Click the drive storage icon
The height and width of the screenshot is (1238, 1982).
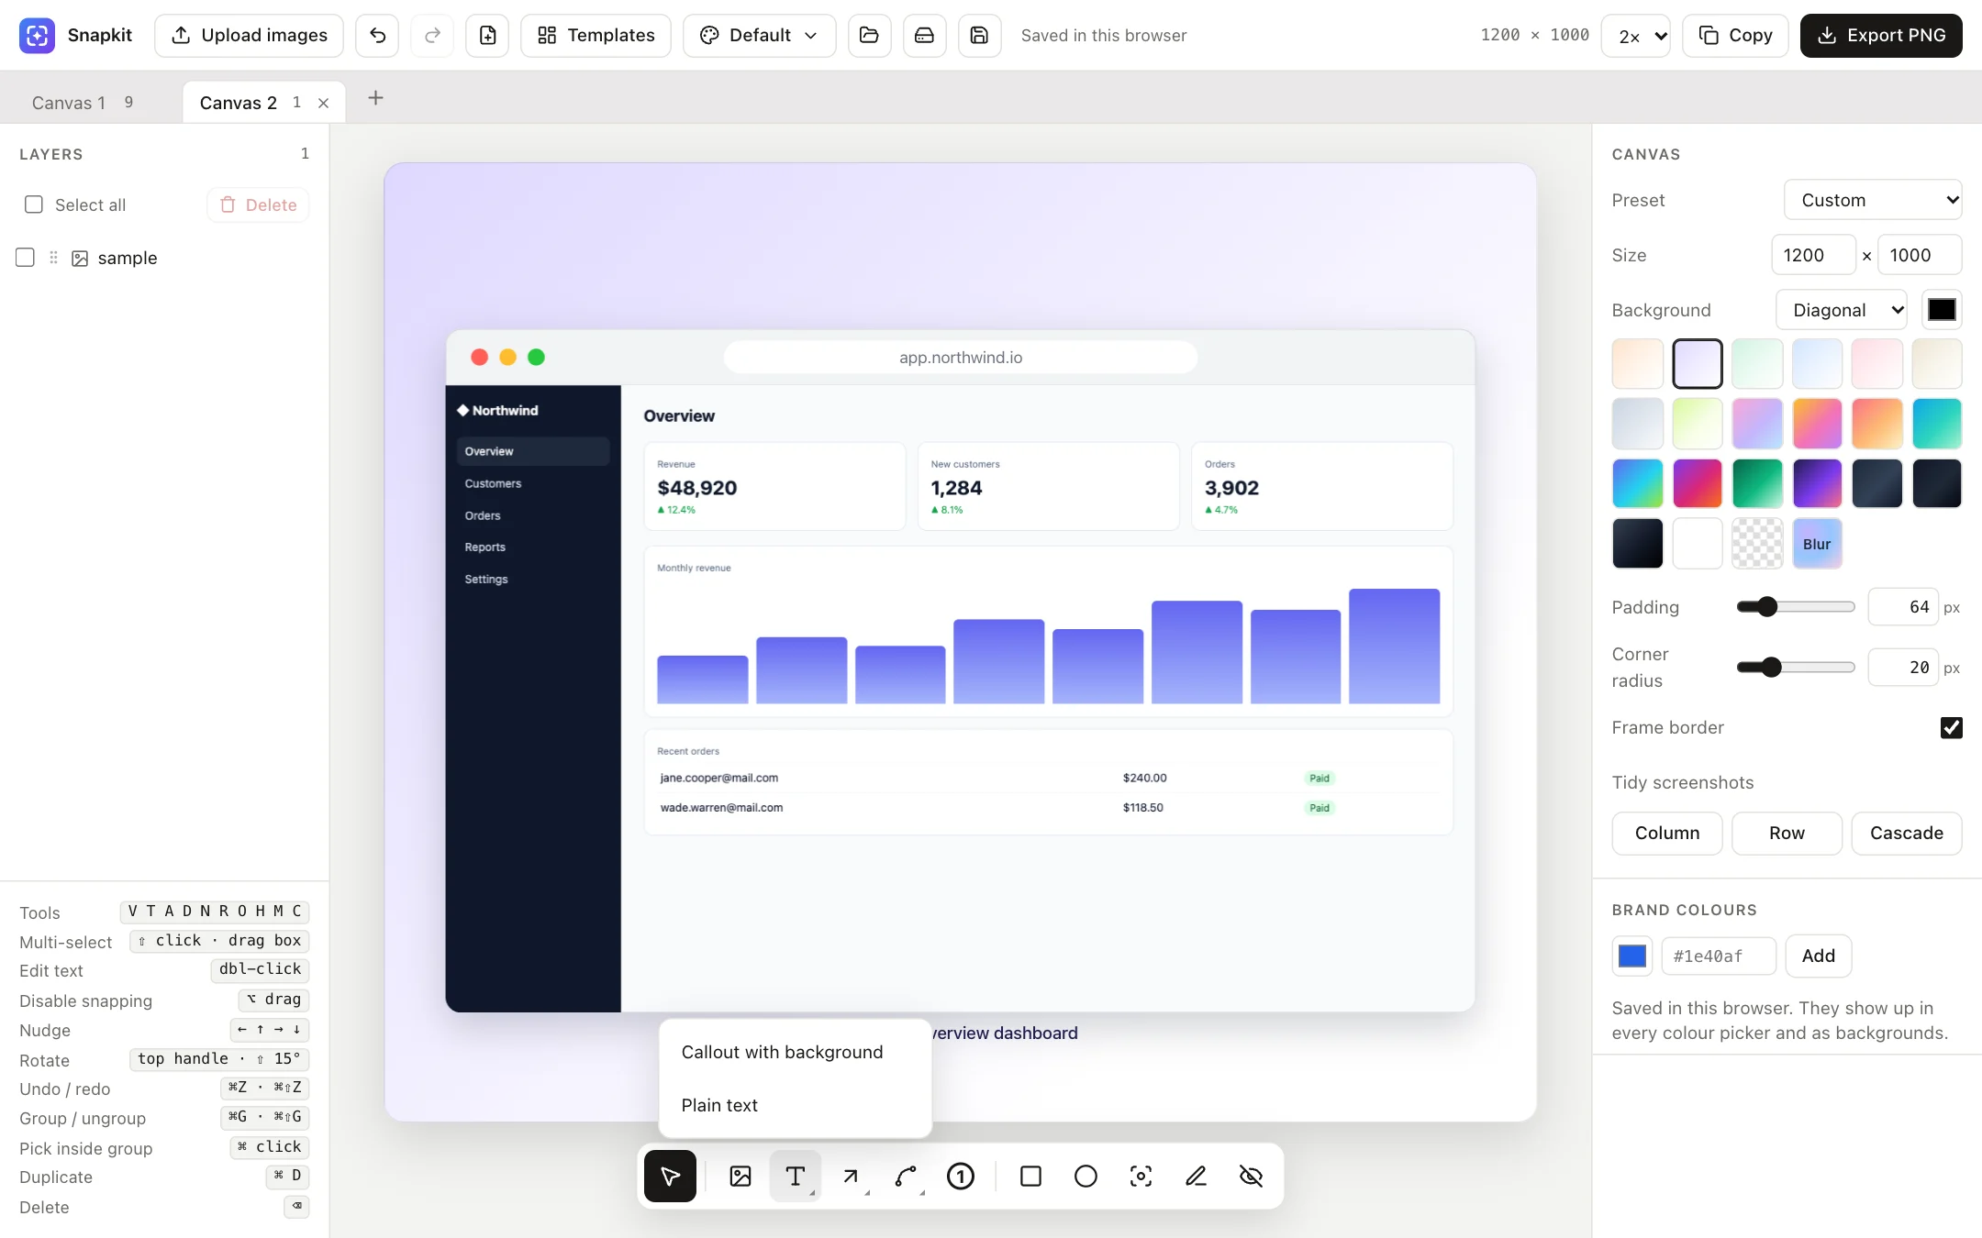[924, 35]
